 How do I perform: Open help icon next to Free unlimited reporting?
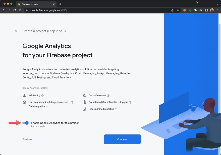click(x=116, y=109)
